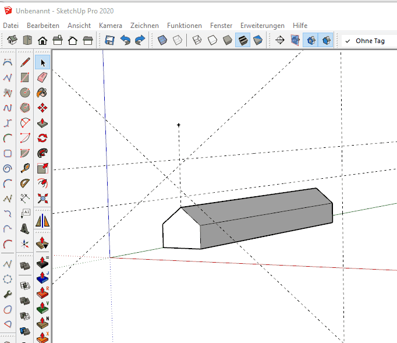This screenshot has width=397, height=343.
Task: Toggle the Monochrome face style
Action: pos(258,40)
